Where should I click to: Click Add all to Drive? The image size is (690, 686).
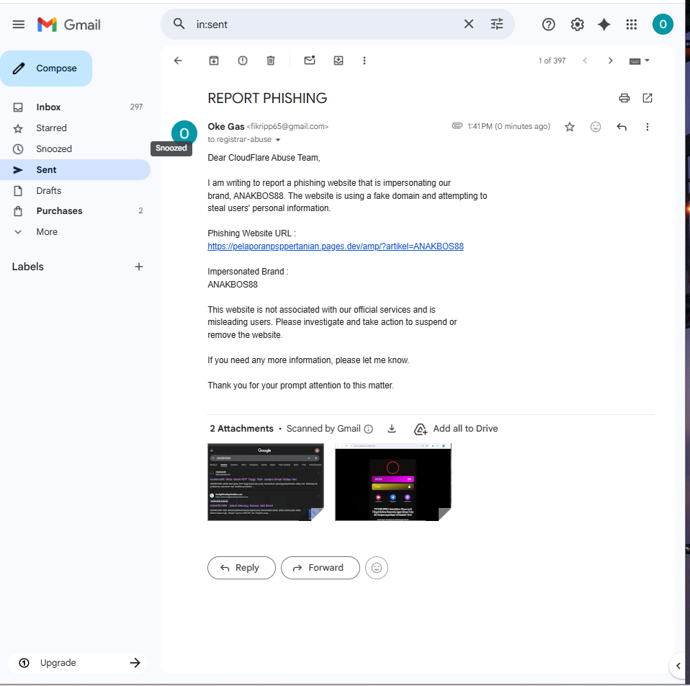click(456, 429)
